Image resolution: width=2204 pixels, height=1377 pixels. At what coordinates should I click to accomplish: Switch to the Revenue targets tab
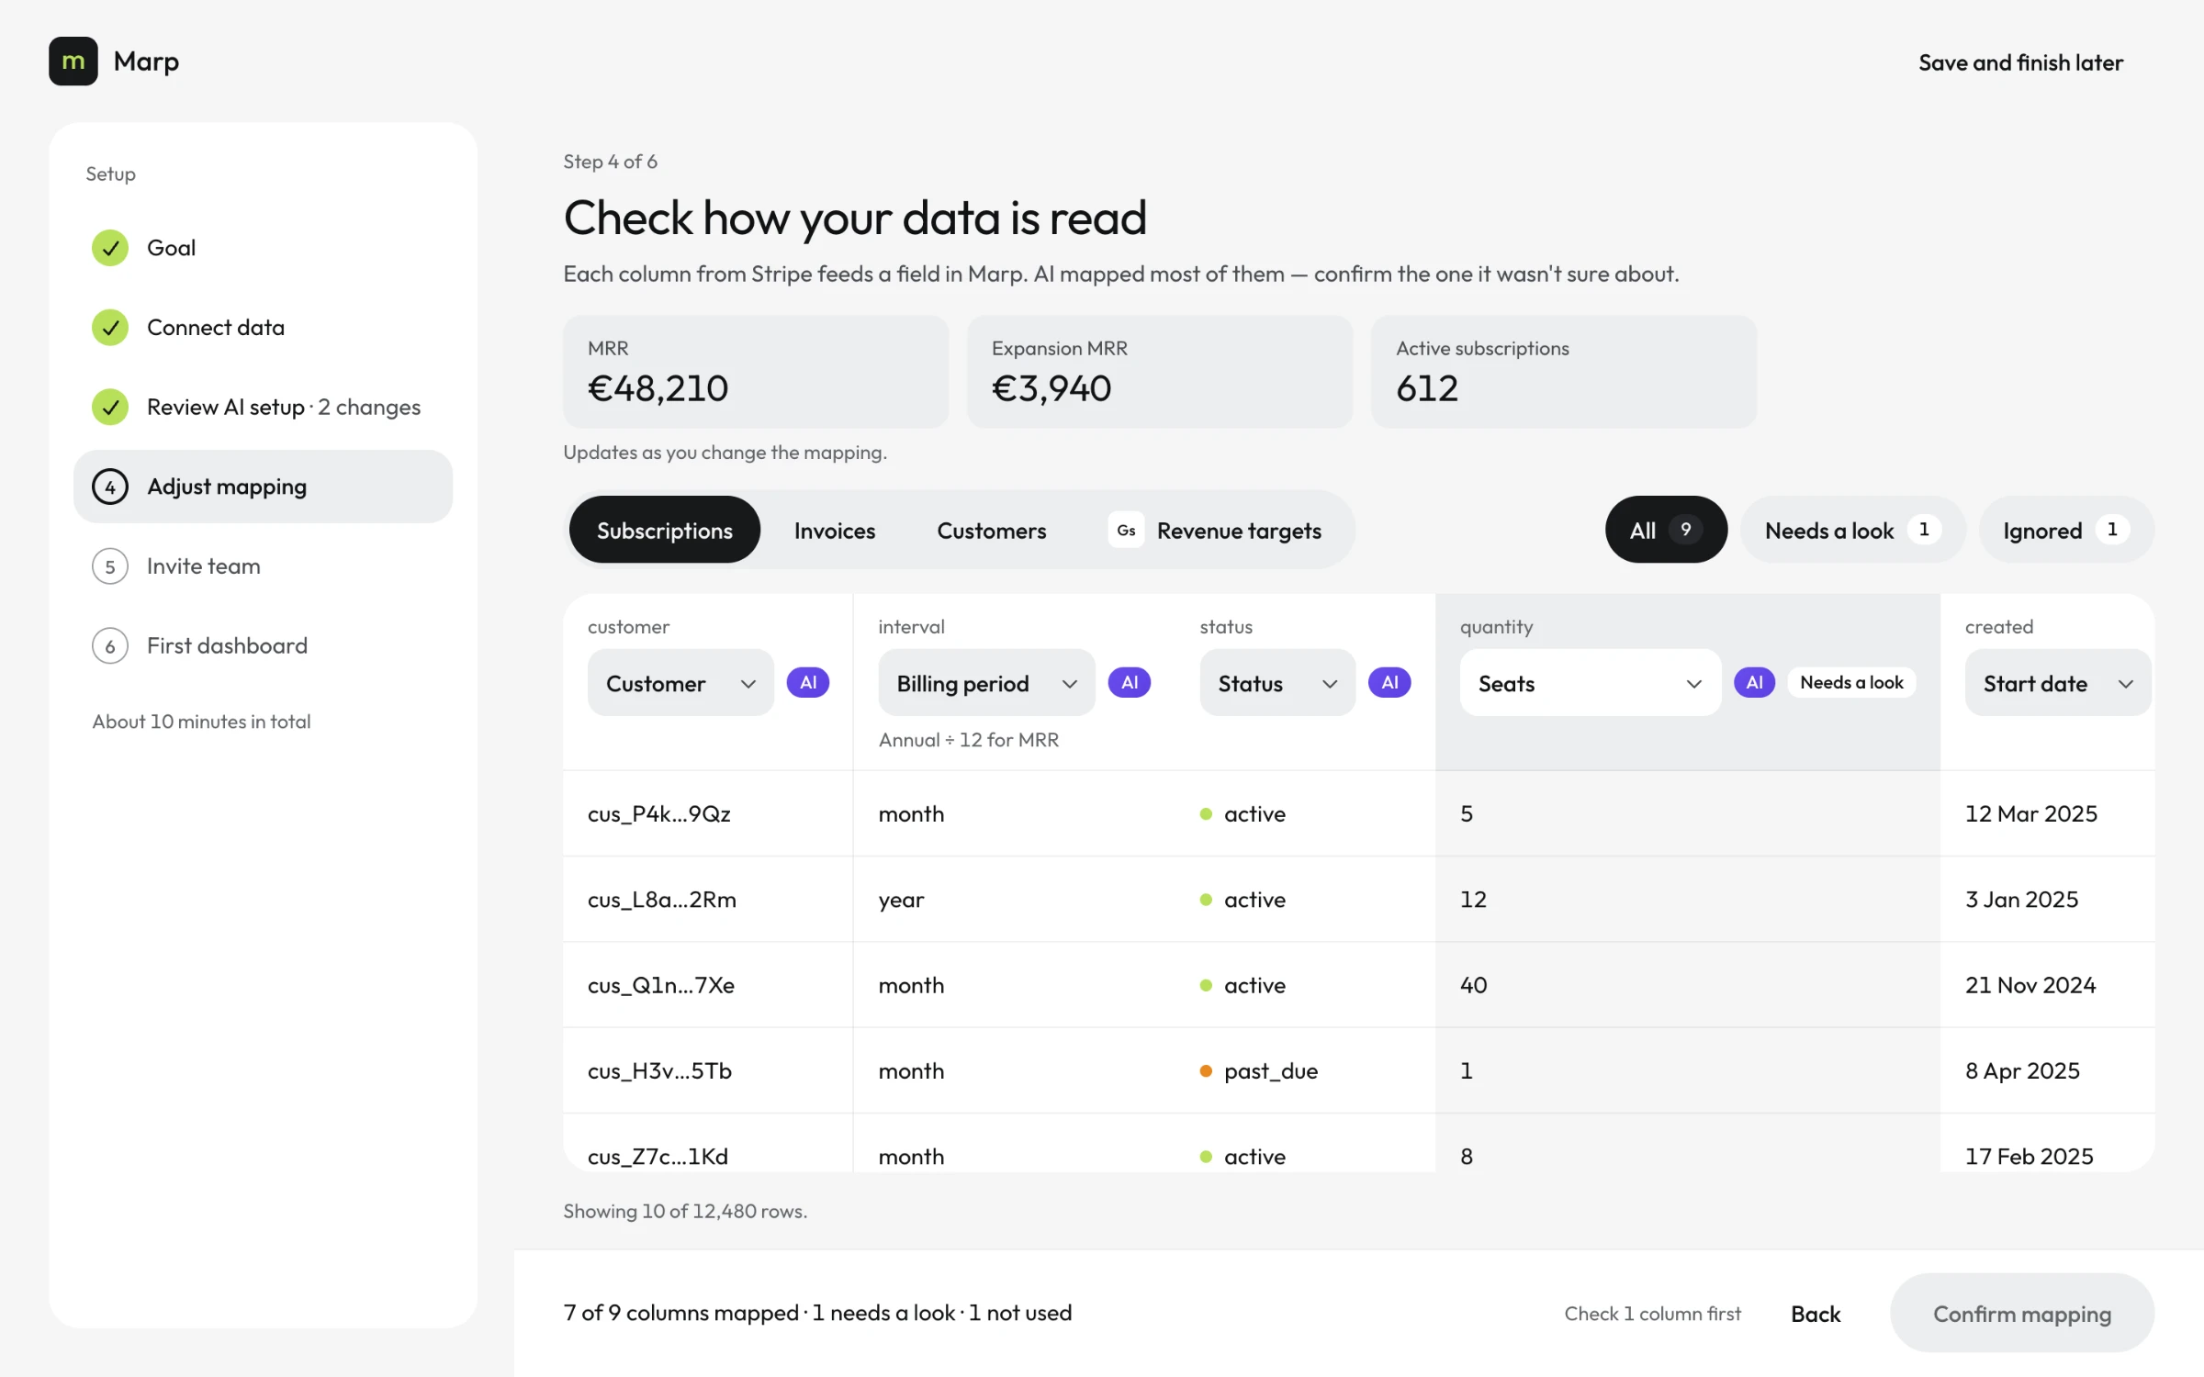click(1215, 530)
